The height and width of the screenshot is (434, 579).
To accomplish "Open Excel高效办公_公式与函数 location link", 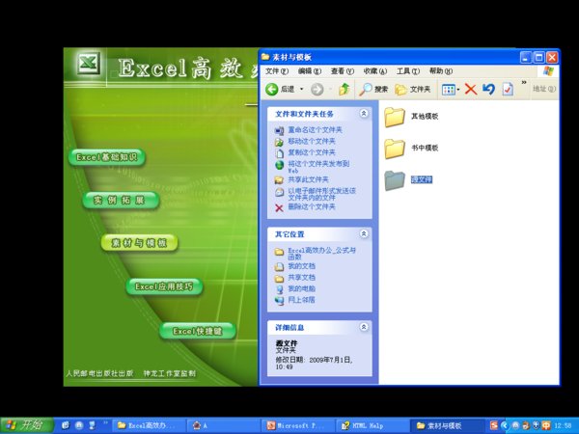I will [x=321, y=254].
